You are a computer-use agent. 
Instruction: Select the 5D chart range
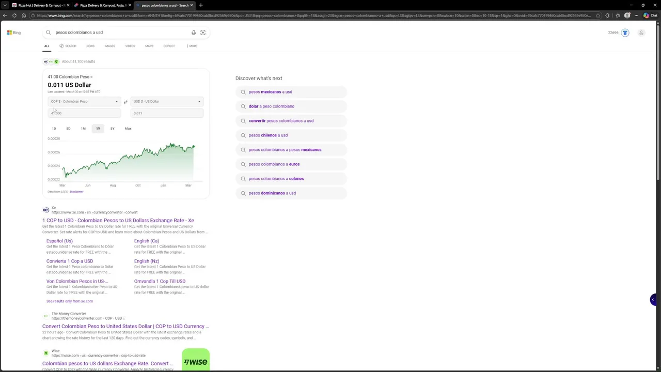(x=68, y=129)
